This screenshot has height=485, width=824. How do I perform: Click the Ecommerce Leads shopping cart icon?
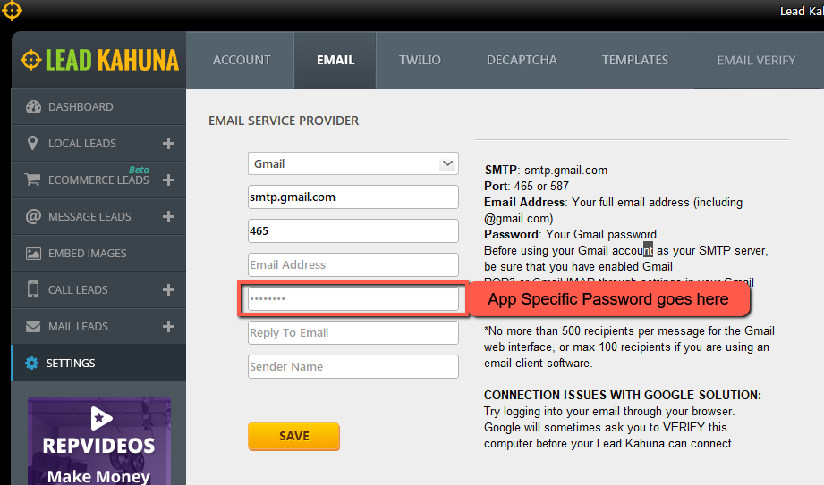[34, 180]
